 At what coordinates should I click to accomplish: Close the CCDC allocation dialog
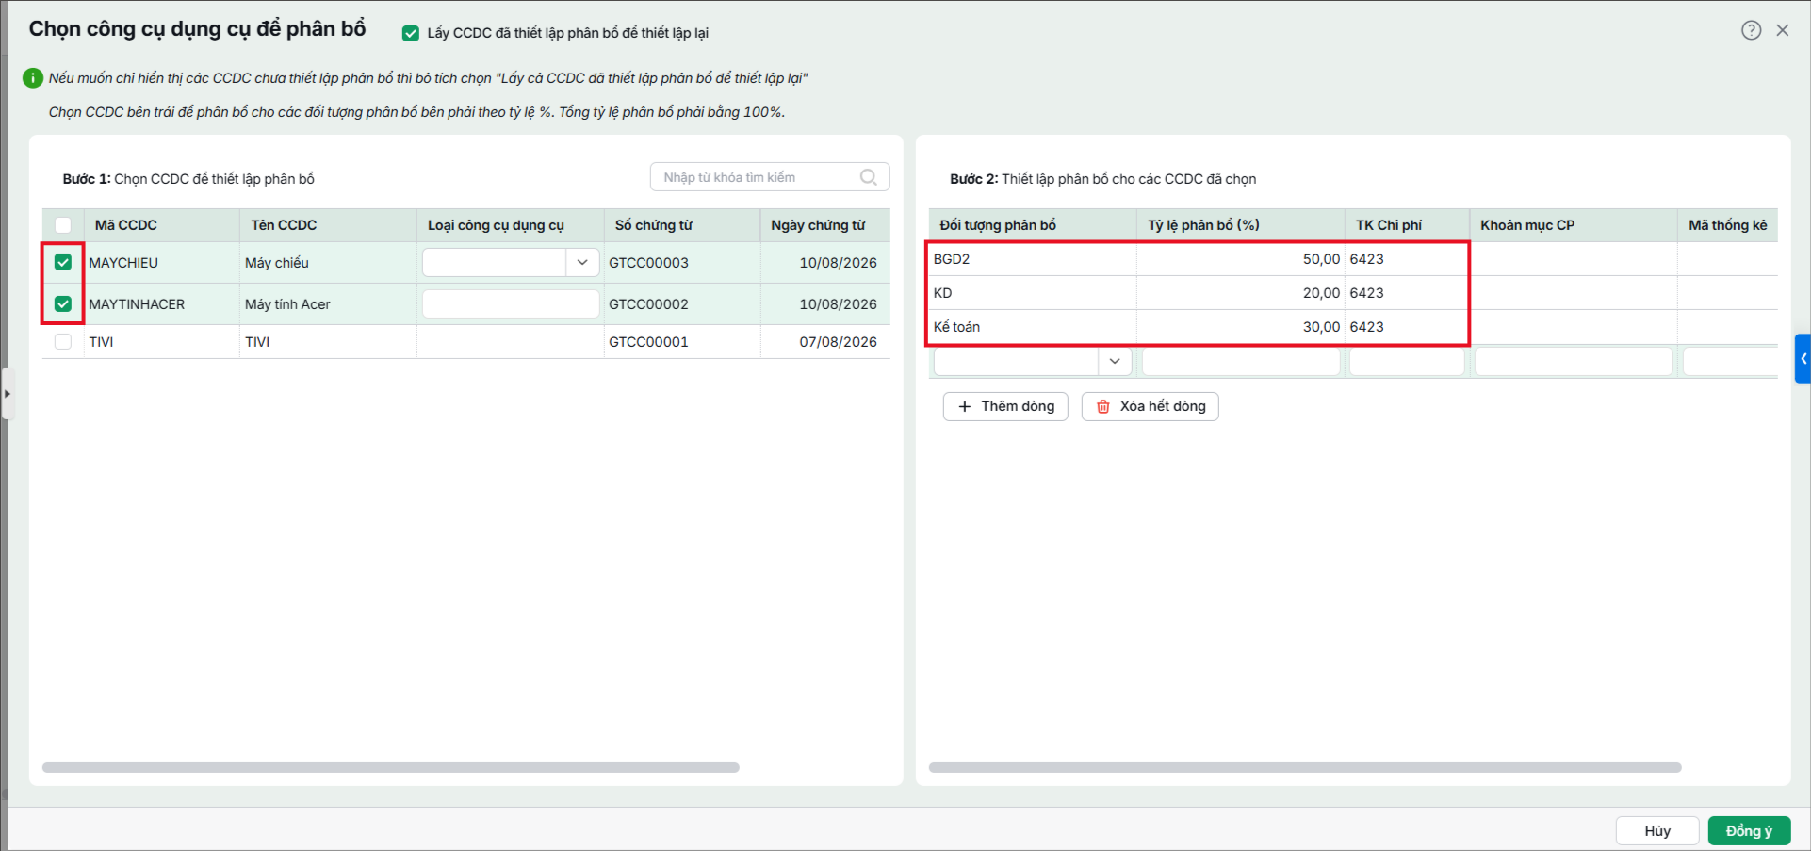[x=1783, y=30]
